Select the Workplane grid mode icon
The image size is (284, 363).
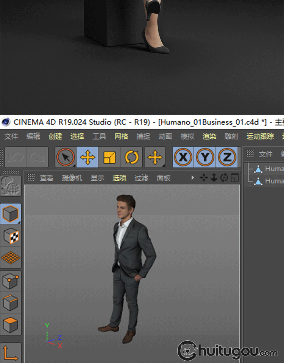11,258
